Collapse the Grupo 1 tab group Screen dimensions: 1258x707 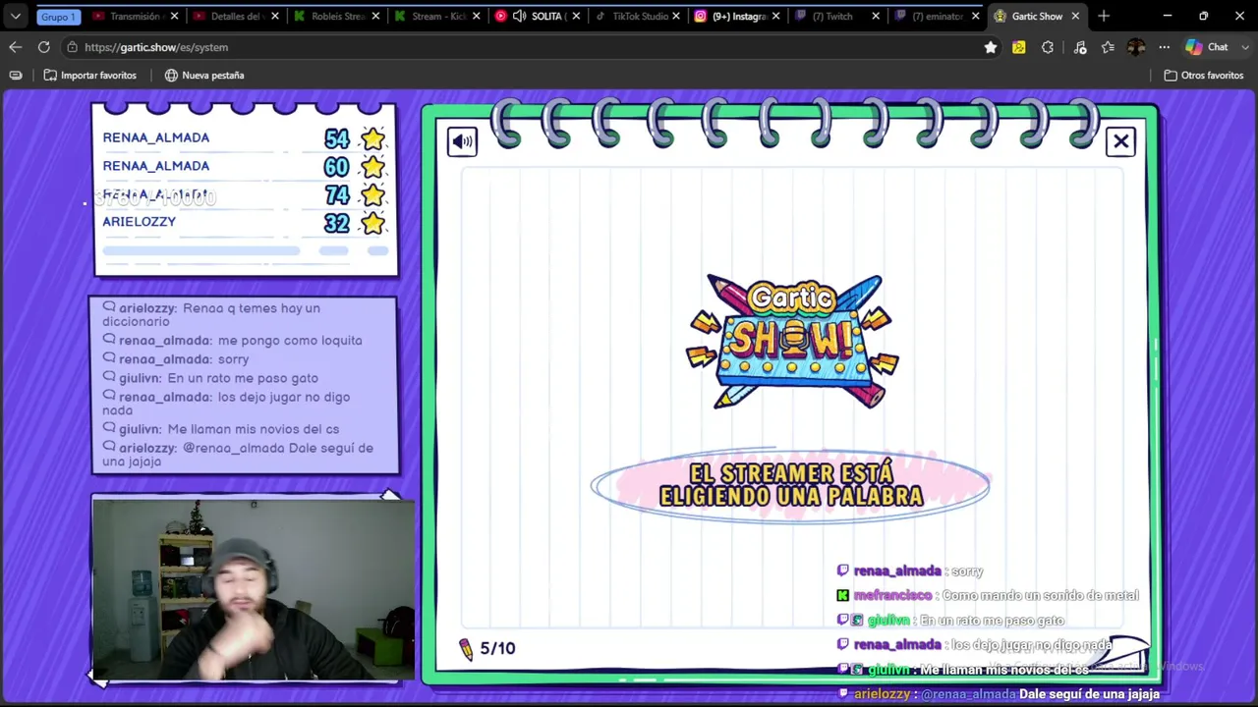tap(58, 17)
